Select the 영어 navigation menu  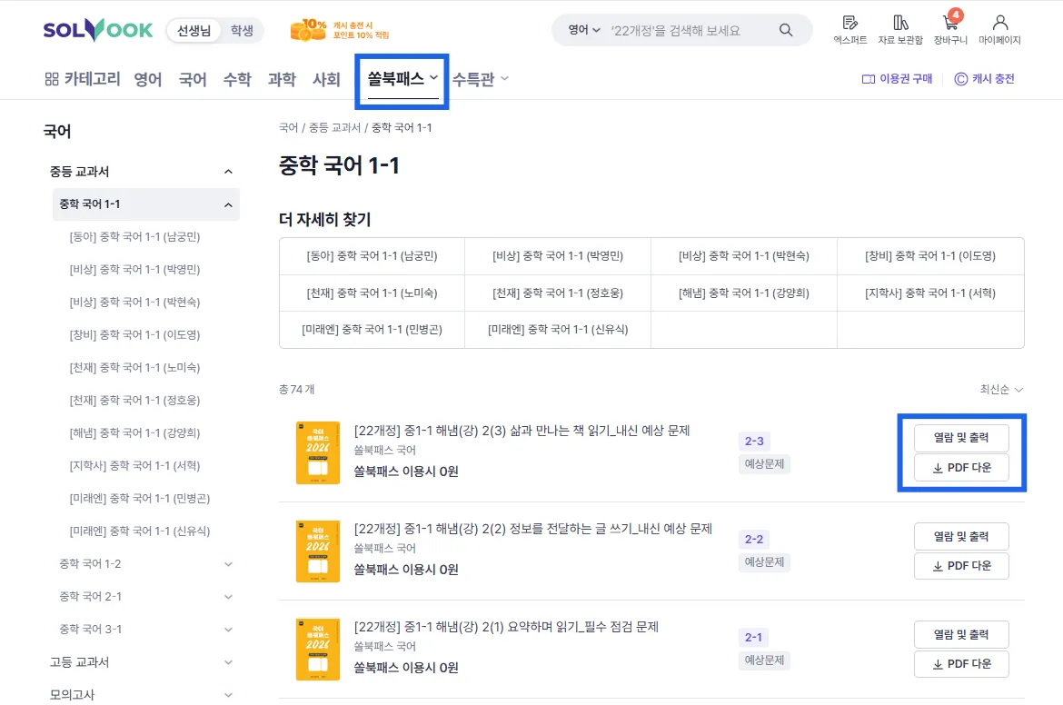[148, 79]
